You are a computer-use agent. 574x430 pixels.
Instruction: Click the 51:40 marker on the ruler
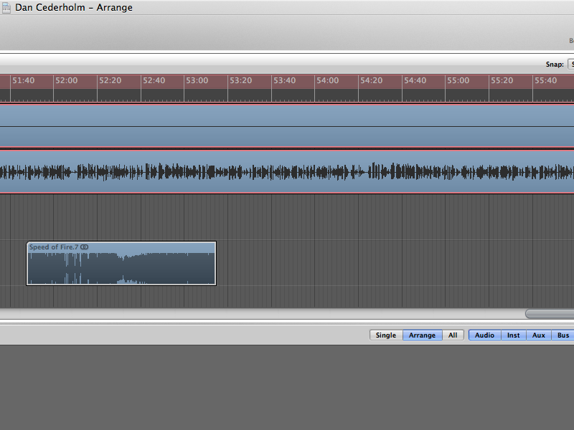[23, 81]
